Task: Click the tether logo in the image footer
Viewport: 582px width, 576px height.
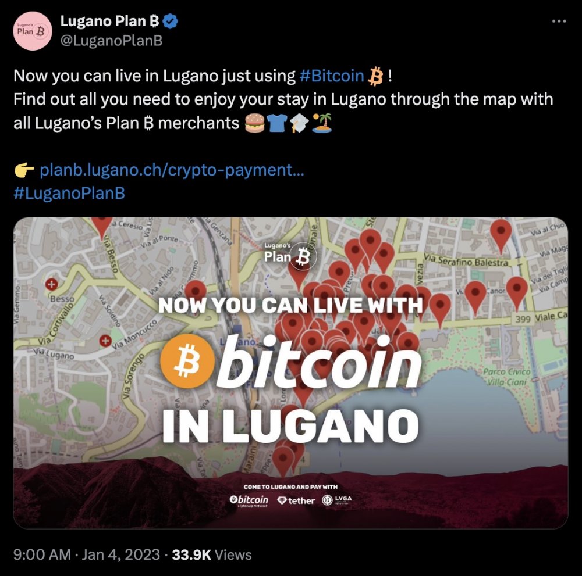Action: (296, 500)
